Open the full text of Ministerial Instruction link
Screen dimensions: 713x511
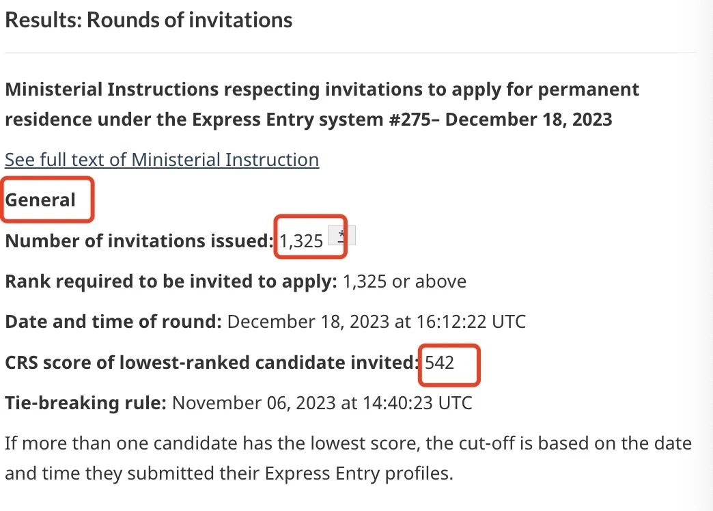tap(162, 160)
